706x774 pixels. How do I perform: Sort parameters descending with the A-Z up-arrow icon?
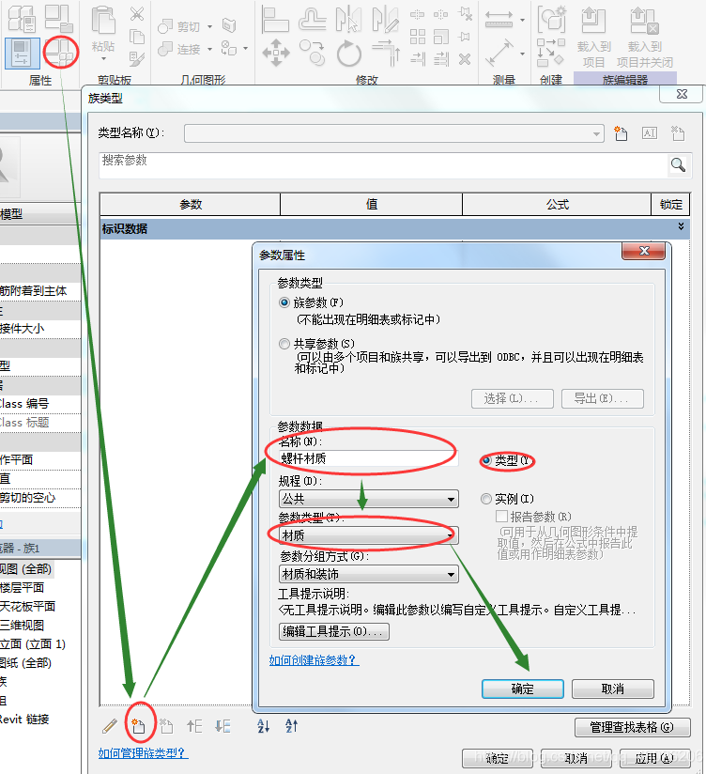(x=292, y=725)
